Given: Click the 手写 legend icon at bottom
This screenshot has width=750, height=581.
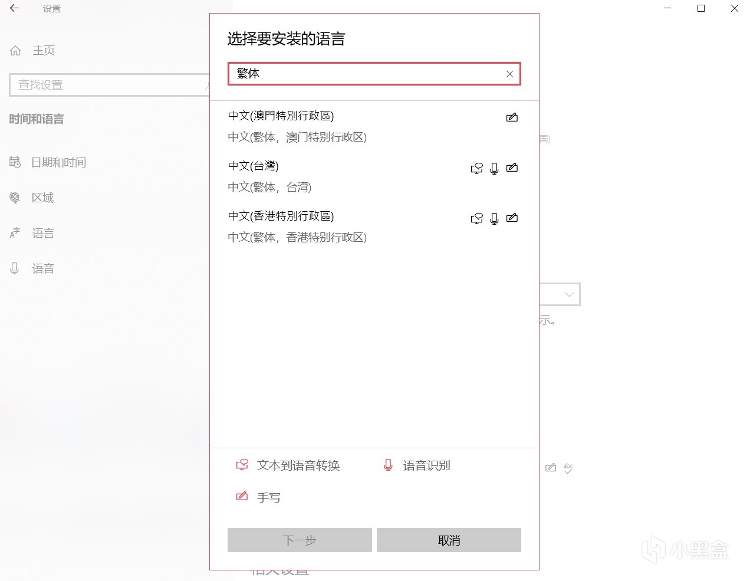Looking at the screenshot, I should (x=242, y=497).
